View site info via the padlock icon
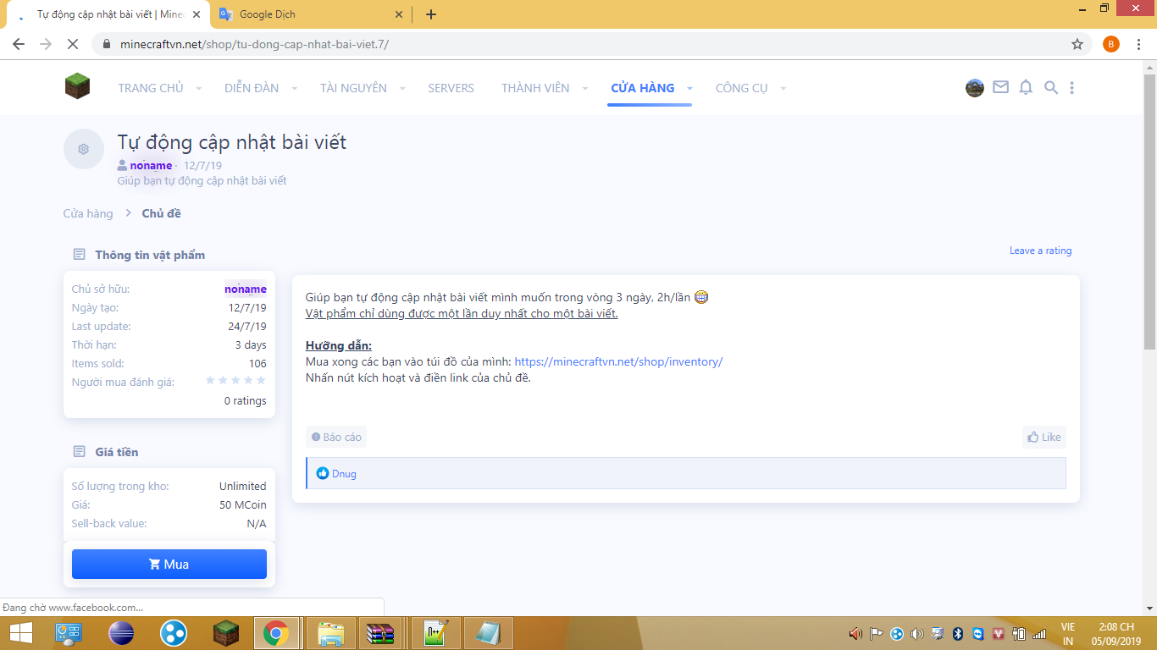The image size is (1157, 650). [x=106, y=44]
